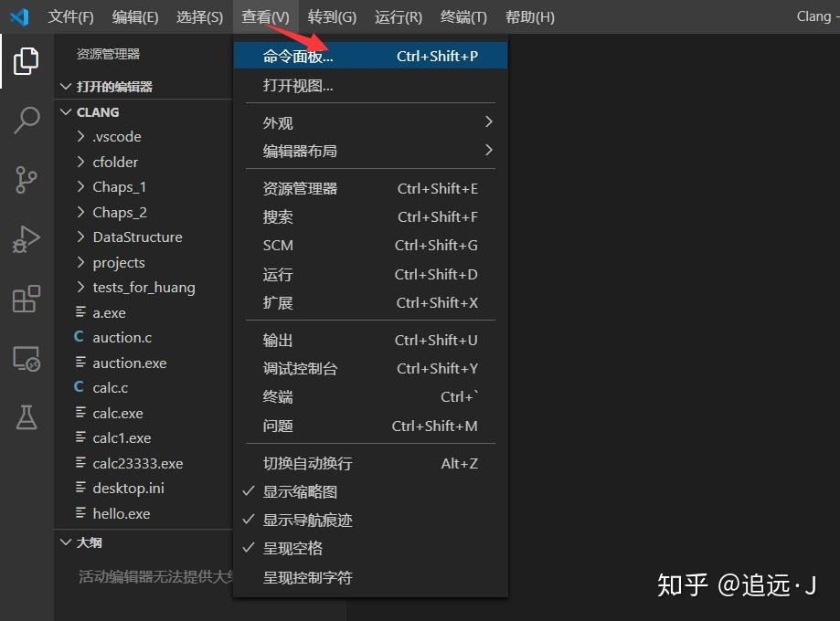The image size is (840, 621).
Task: Uncheck 呈现空格 rendering option
Action: tap(292, 547)
